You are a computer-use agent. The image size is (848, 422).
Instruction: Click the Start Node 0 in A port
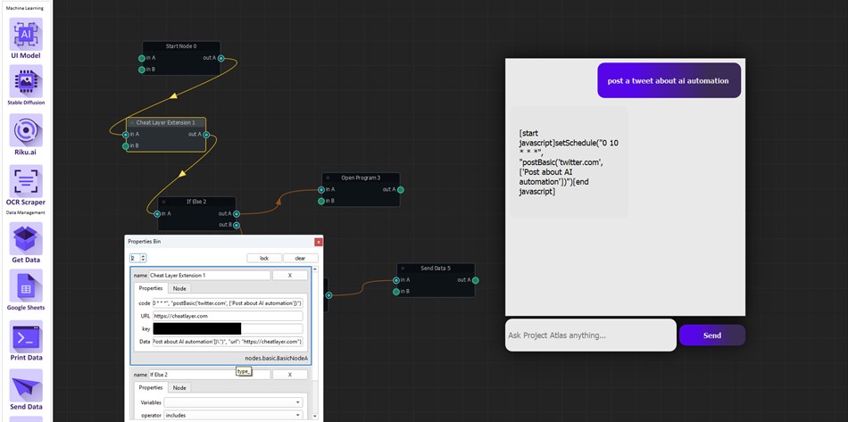(142, 58)
